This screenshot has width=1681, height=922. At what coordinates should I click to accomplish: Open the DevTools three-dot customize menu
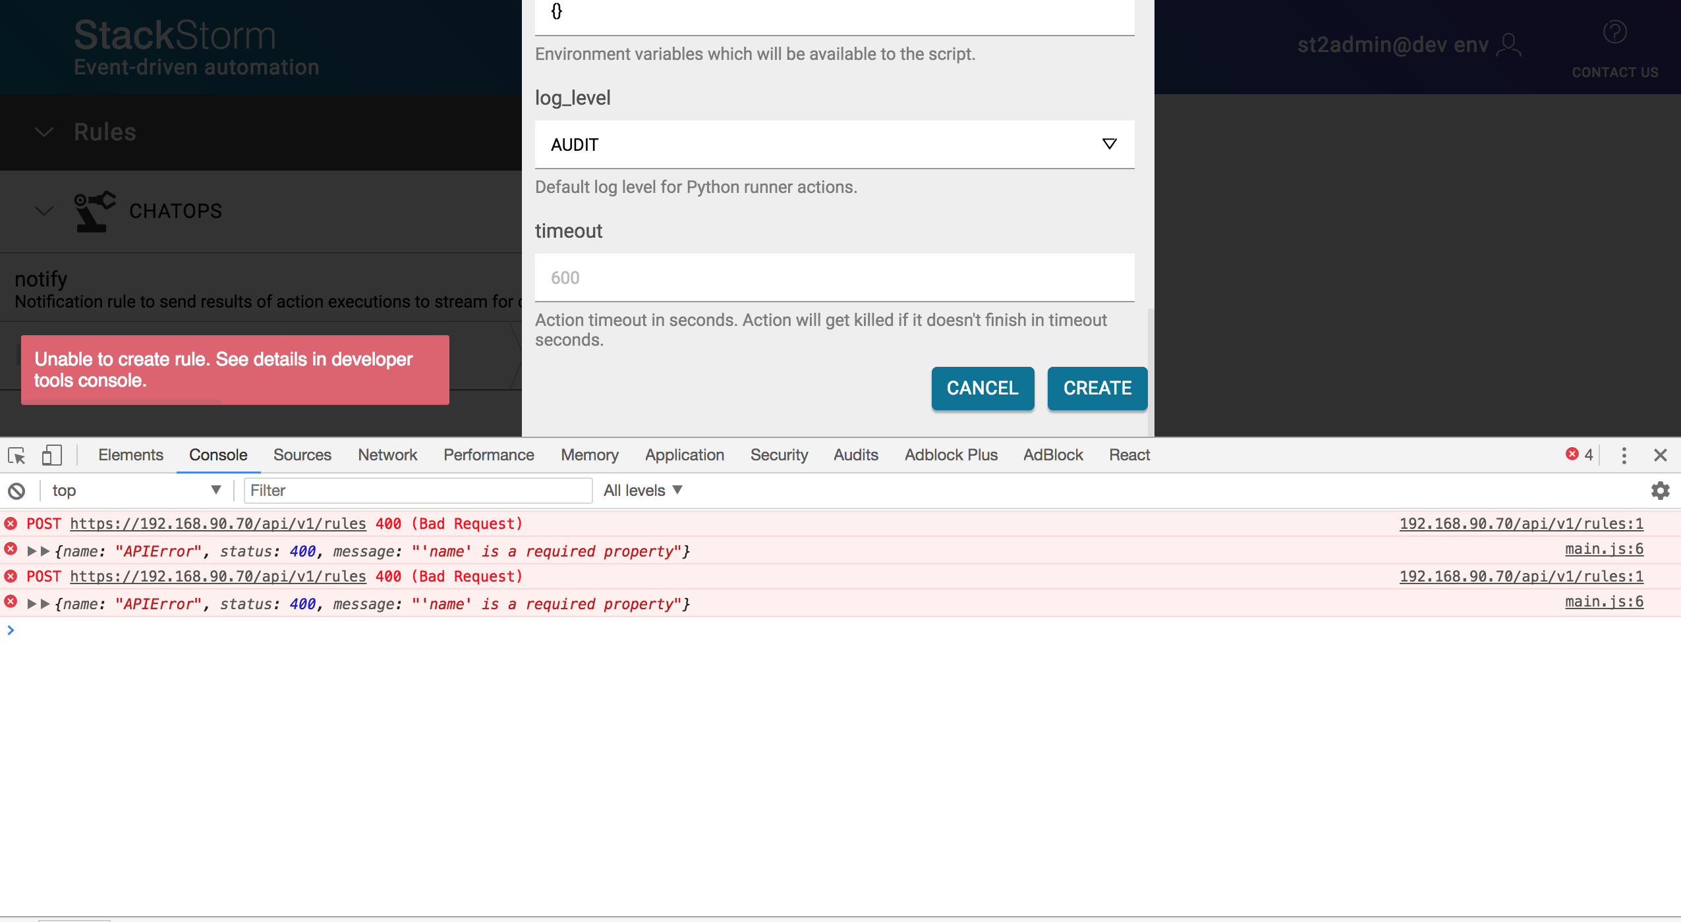click(x=1624, y=455)
